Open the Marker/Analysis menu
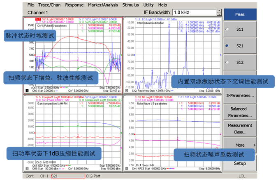The image size is (278, 181). (x=103, y=5)
